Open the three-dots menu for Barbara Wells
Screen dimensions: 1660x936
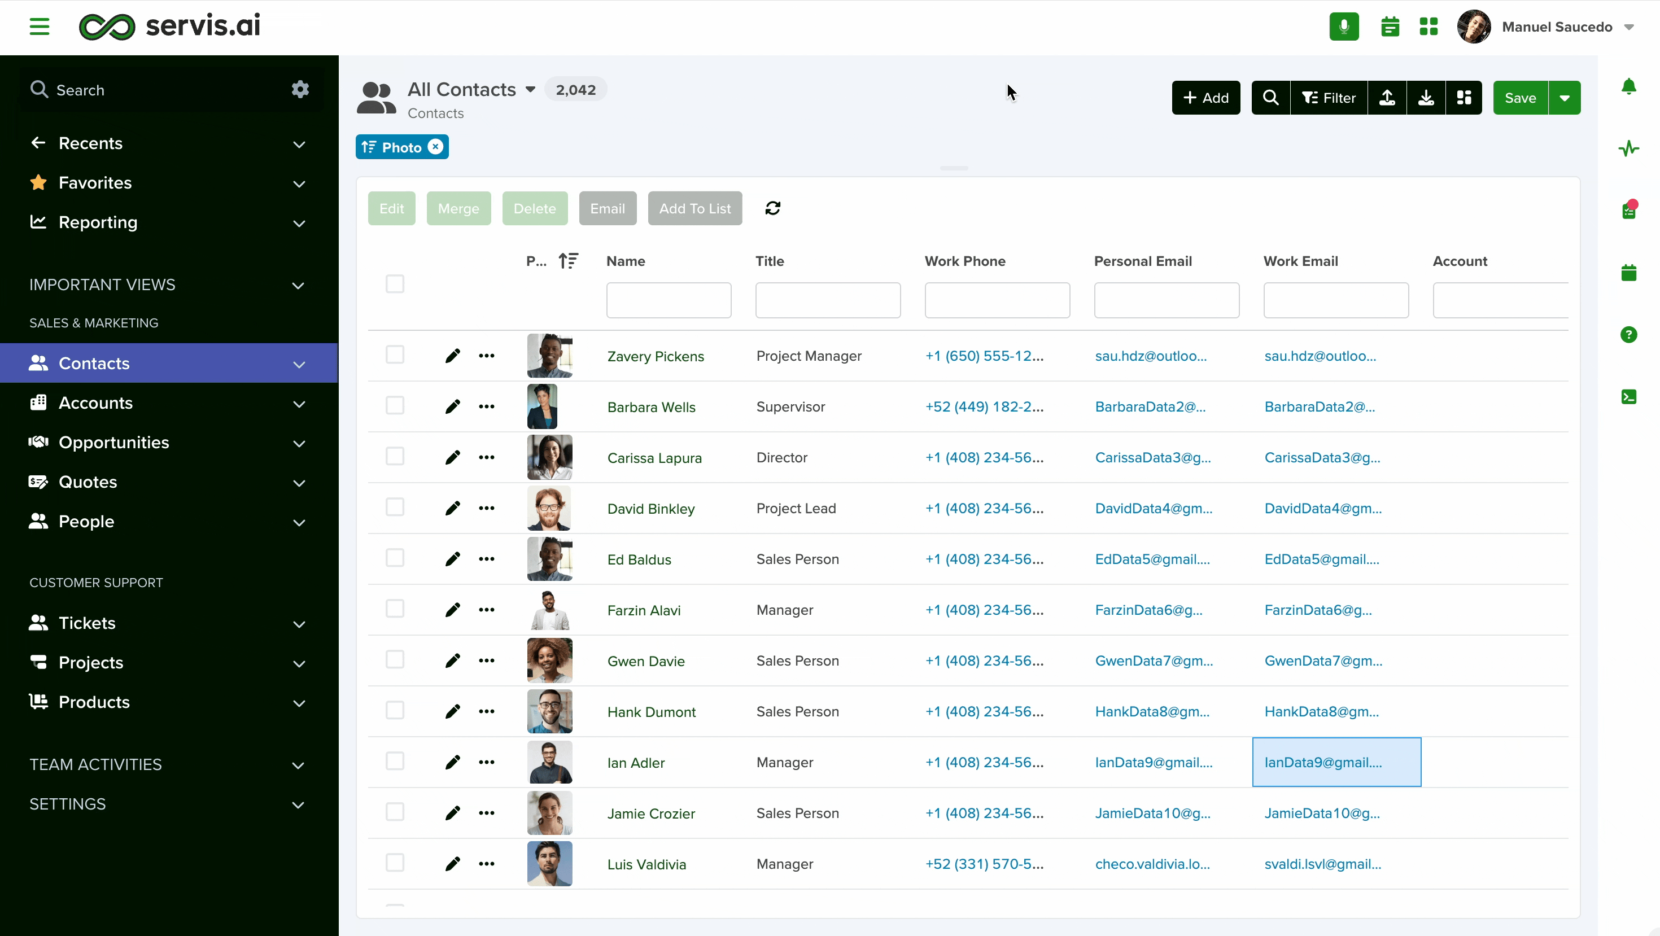pyautogui.click(x=487, y=406)
